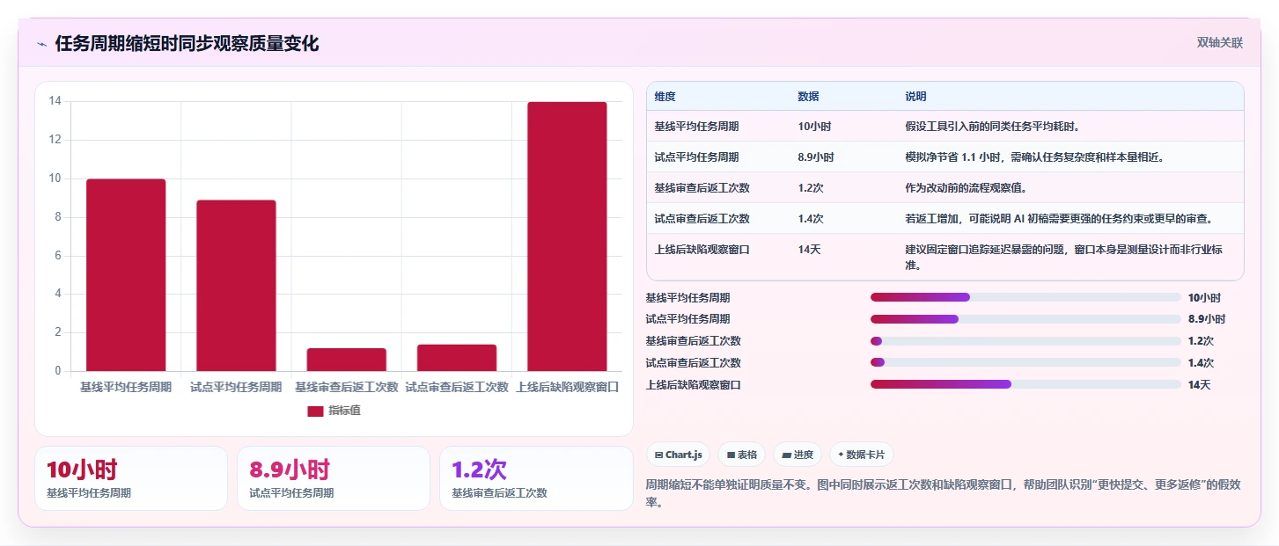Click the 基线审查后返工次数 chart bar
Screen dimensions: 1279x546
click(346, 360)
